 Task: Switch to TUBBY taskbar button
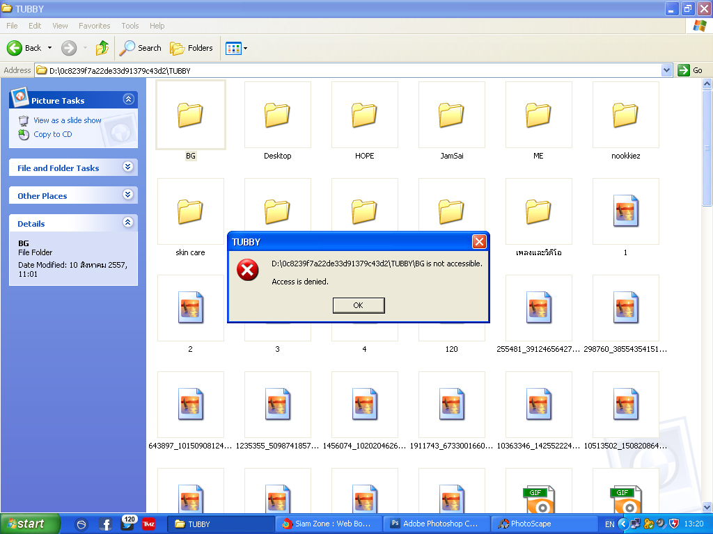[x=221, y=524]
